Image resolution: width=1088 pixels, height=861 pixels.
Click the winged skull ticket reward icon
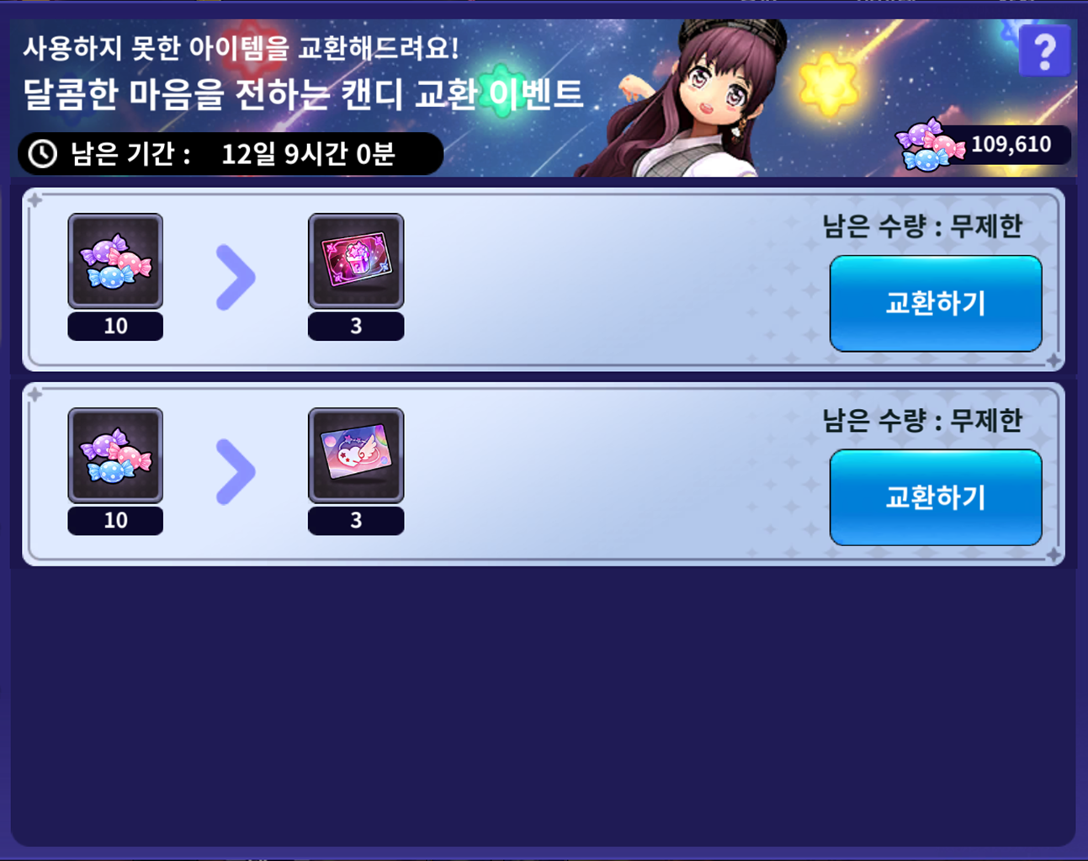click(356, 455)
